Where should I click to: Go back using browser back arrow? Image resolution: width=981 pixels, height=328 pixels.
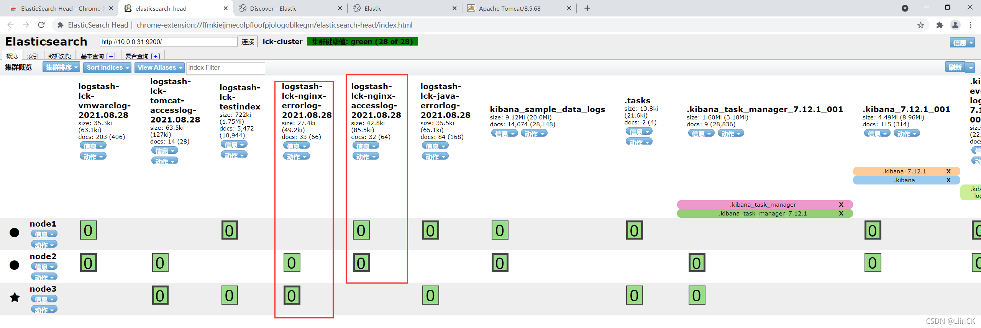(x=10, y=25)
